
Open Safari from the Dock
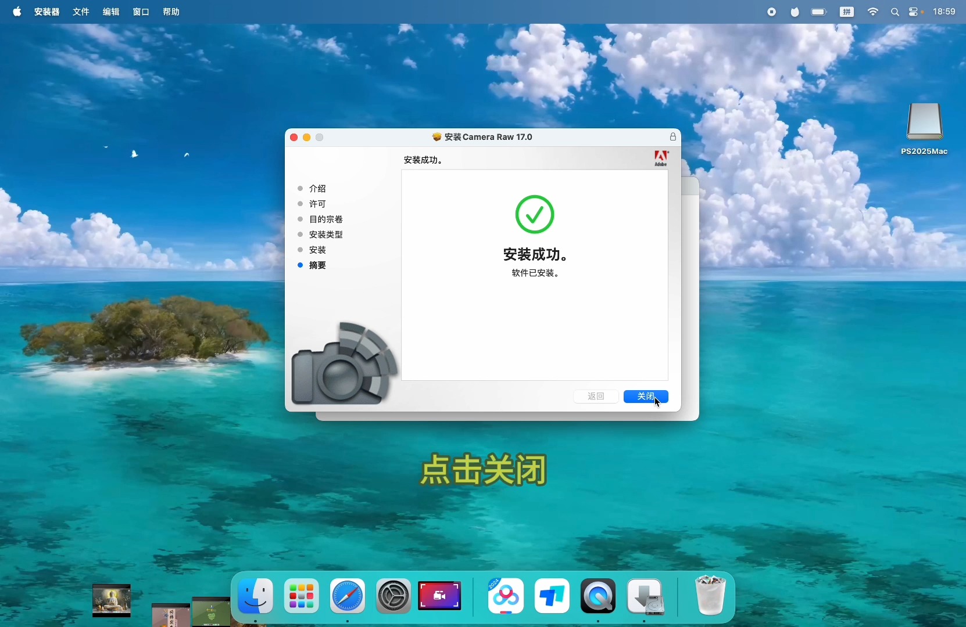click(x=348, y=597)
